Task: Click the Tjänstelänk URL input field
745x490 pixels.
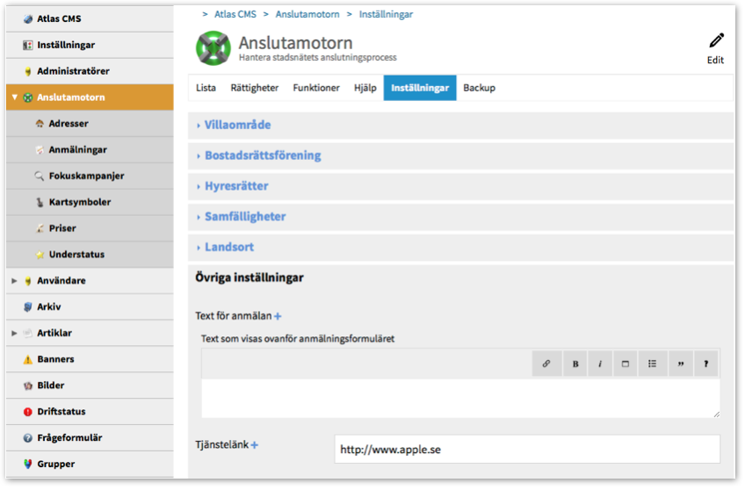Action: [526, 449]
